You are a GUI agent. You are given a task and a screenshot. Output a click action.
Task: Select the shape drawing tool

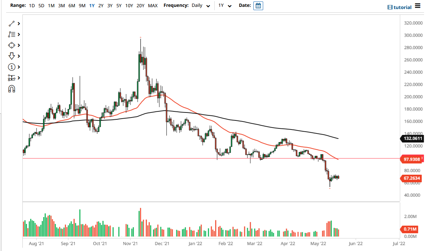[x=11, y=45]
